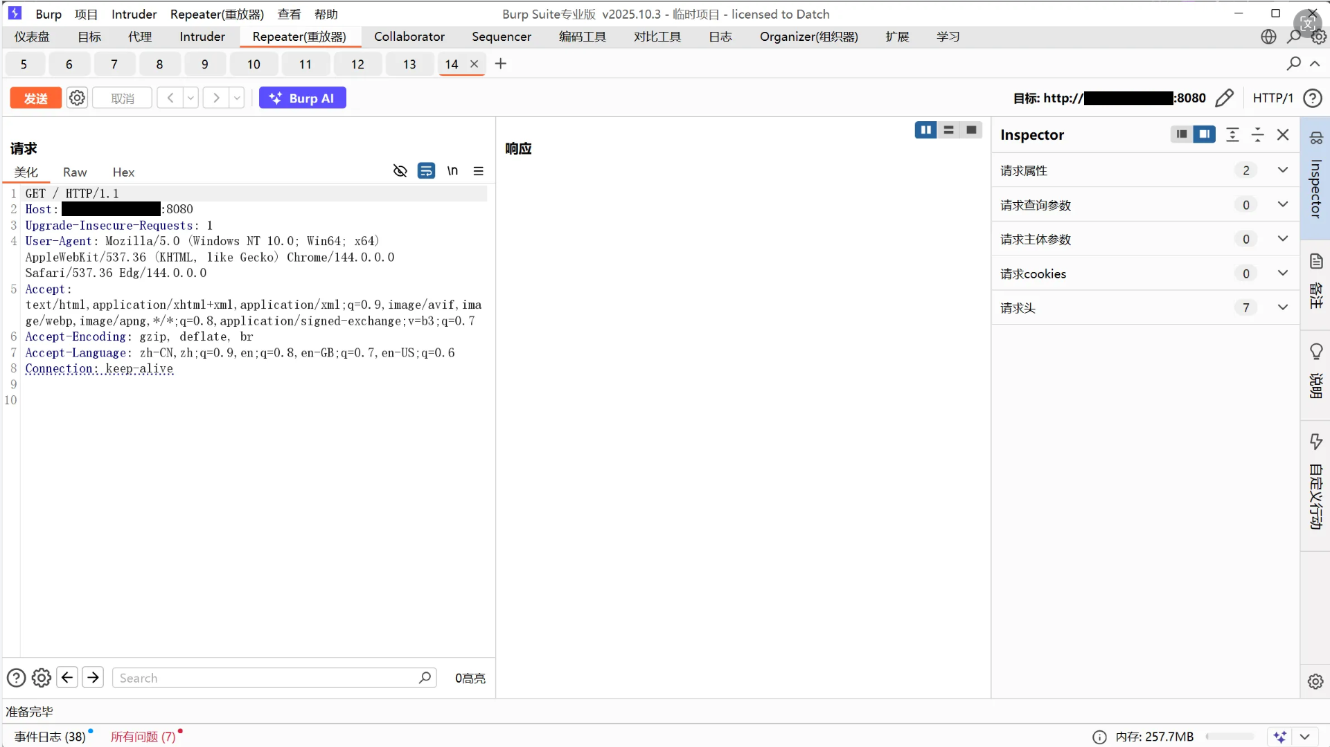The image size is (1330, 747).
Task: Open the Custom actions lightning side panel
Action: [x=1316, y=442]
